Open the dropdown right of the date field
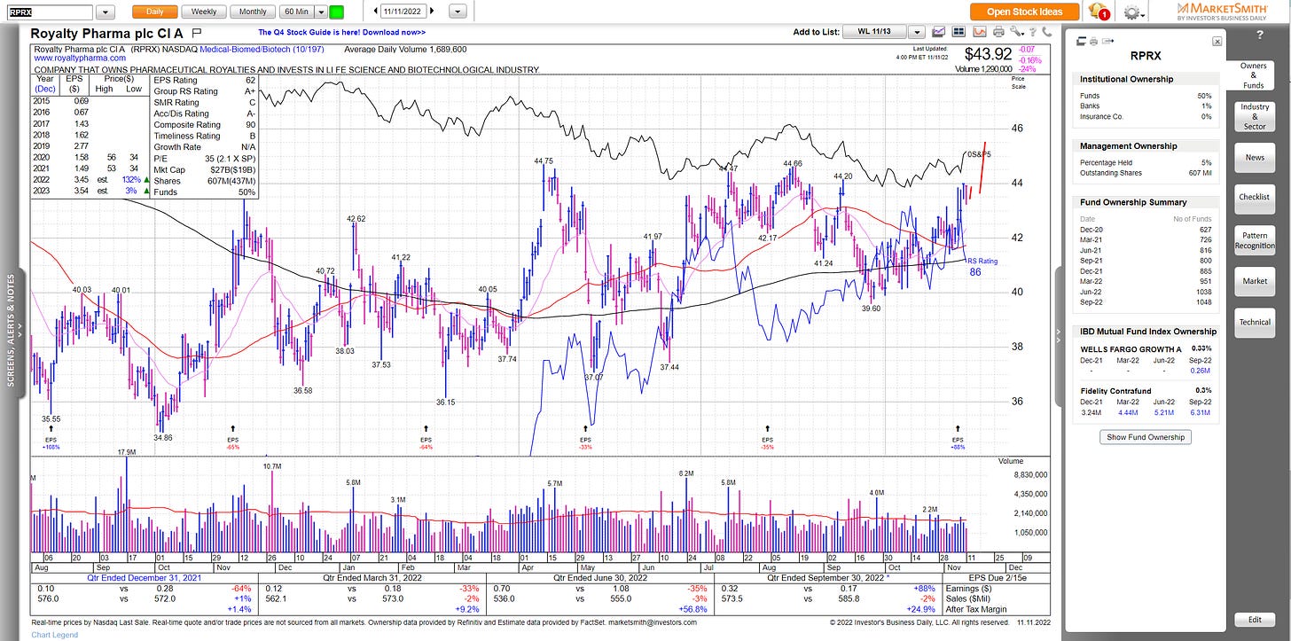Viewport: 1291px width, 641px height. coord(458,12)
